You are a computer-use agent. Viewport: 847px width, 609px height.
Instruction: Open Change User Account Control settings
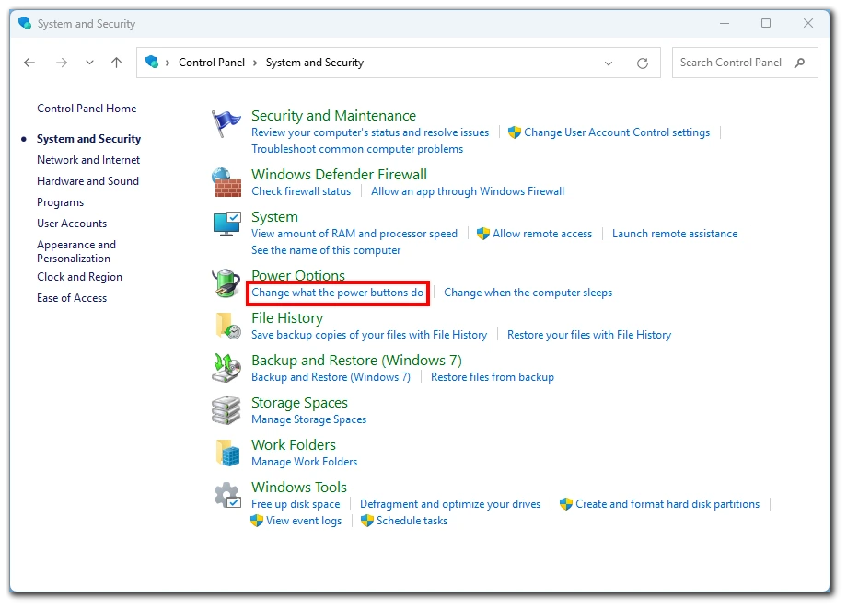pos(616,132)
